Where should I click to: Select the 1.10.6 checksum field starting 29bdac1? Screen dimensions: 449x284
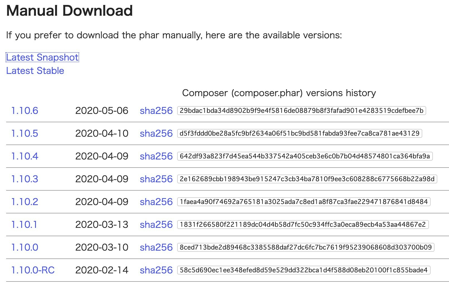coord(302,111)
